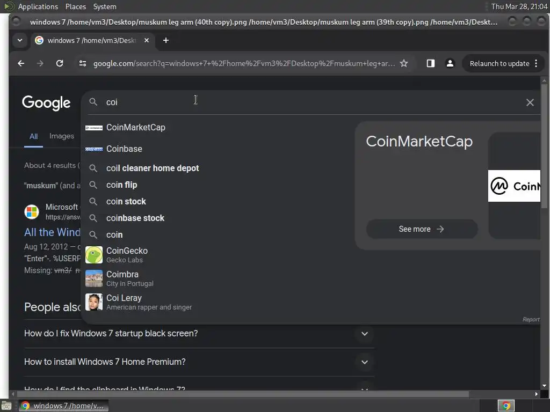This screenshot has height=412, width=550.
Task: Open the tab search dropdown arrow
Action: [20, 40]
